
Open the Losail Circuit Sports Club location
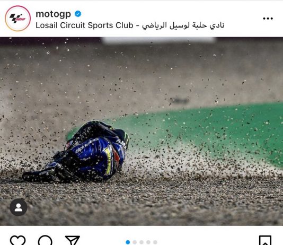130,25
